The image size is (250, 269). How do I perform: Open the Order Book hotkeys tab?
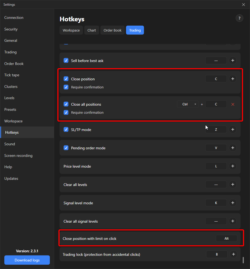(x=113, y=30)
